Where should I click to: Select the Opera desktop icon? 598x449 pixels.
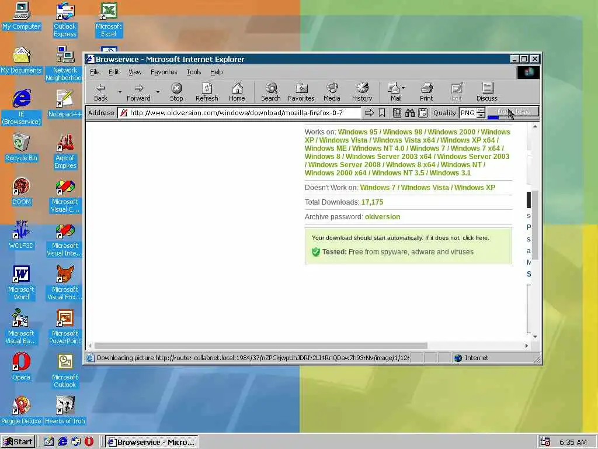click(22, 367)
